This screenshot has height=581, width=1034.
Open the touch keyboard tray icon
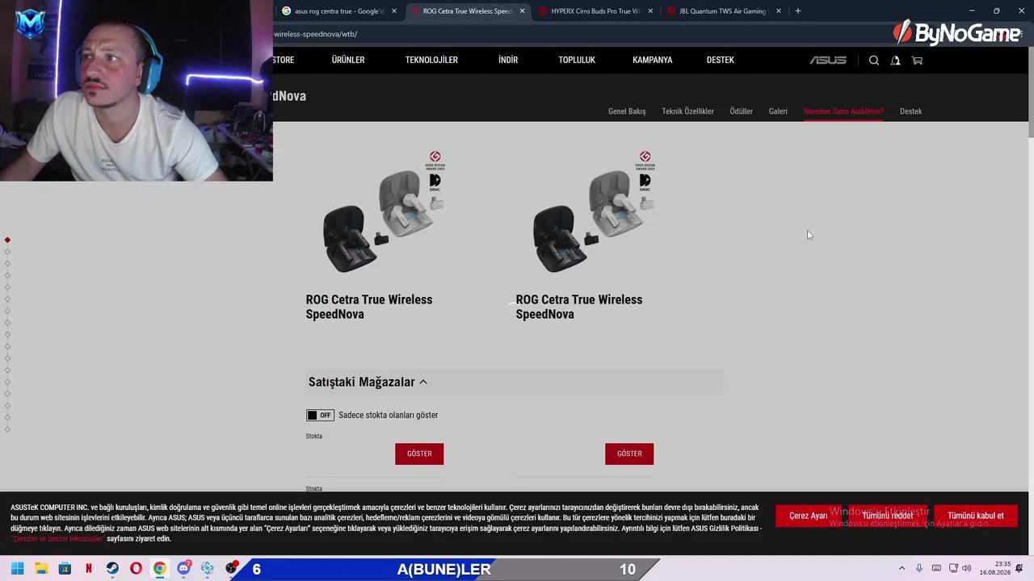936,569
